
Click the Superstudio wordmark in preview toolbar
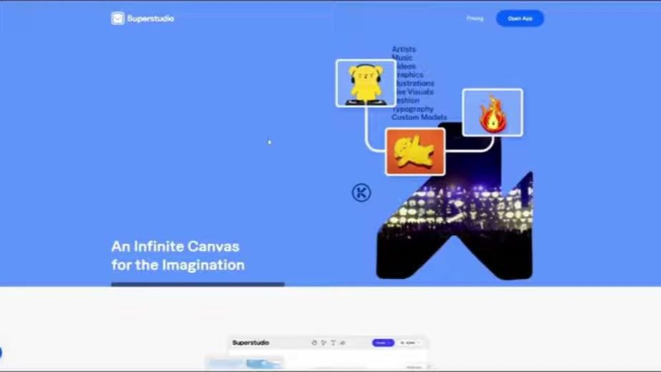click(250, 343)
